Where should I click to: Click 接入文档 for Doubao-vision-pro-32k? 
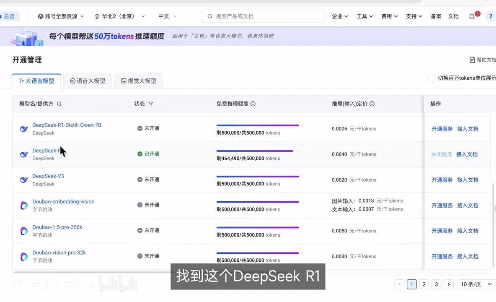click(x=468, y=256)
